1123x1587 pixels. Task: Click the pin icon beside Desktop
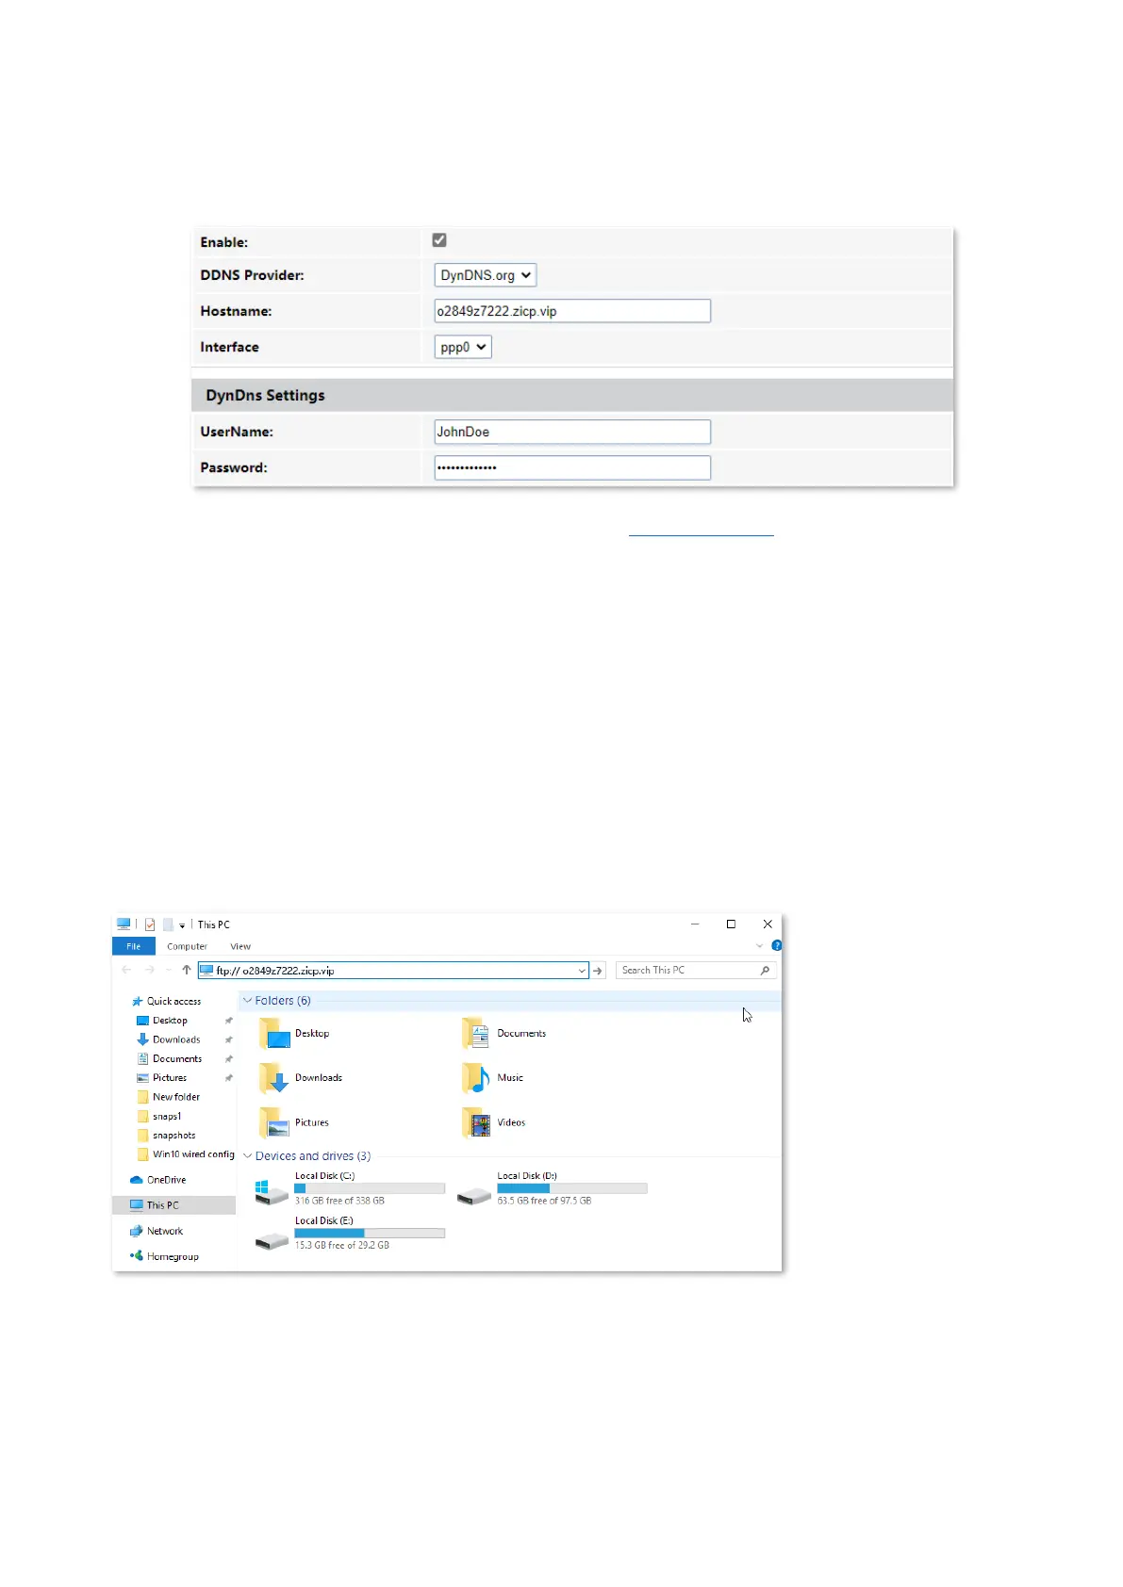pos(228,1021)
